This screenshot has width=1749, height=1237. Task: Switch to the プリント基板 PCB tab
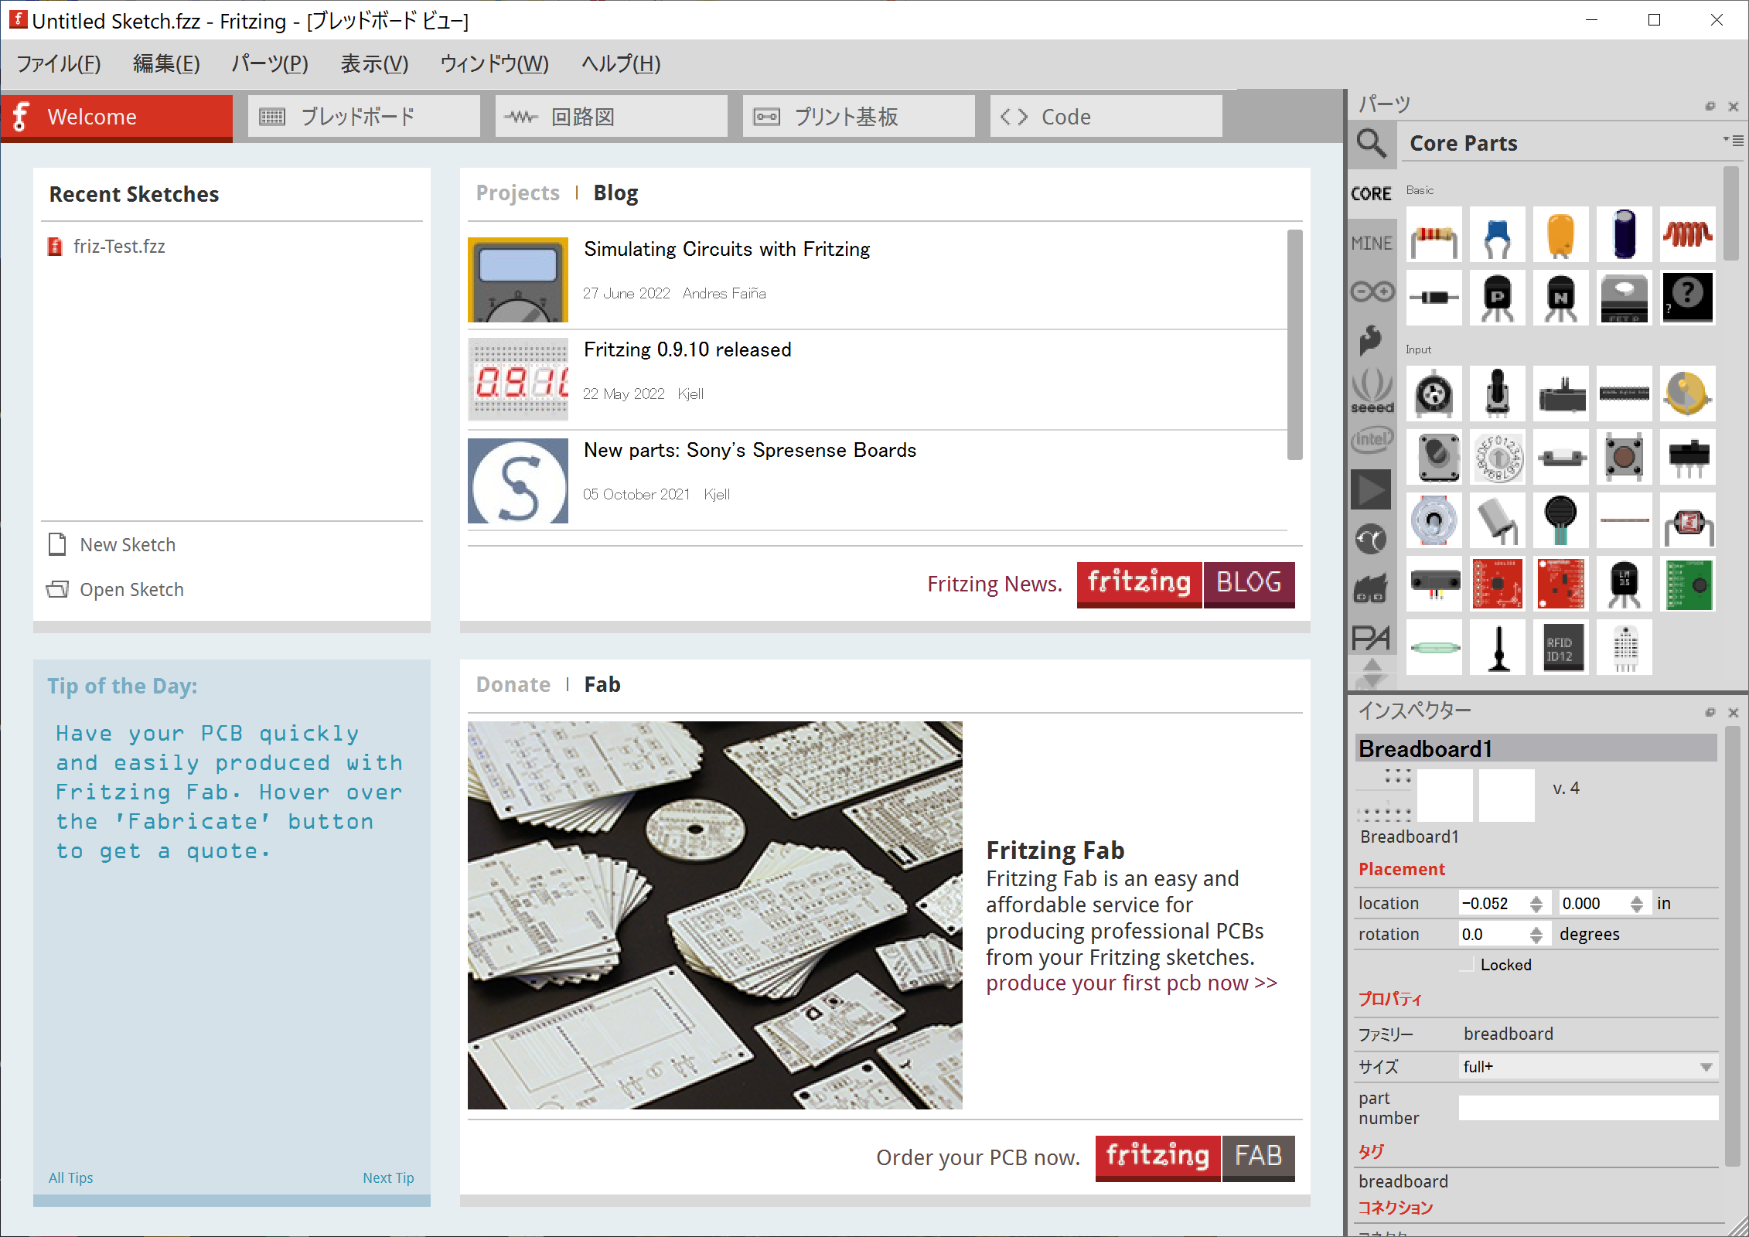pyautogui.click(x=859, y=117)
